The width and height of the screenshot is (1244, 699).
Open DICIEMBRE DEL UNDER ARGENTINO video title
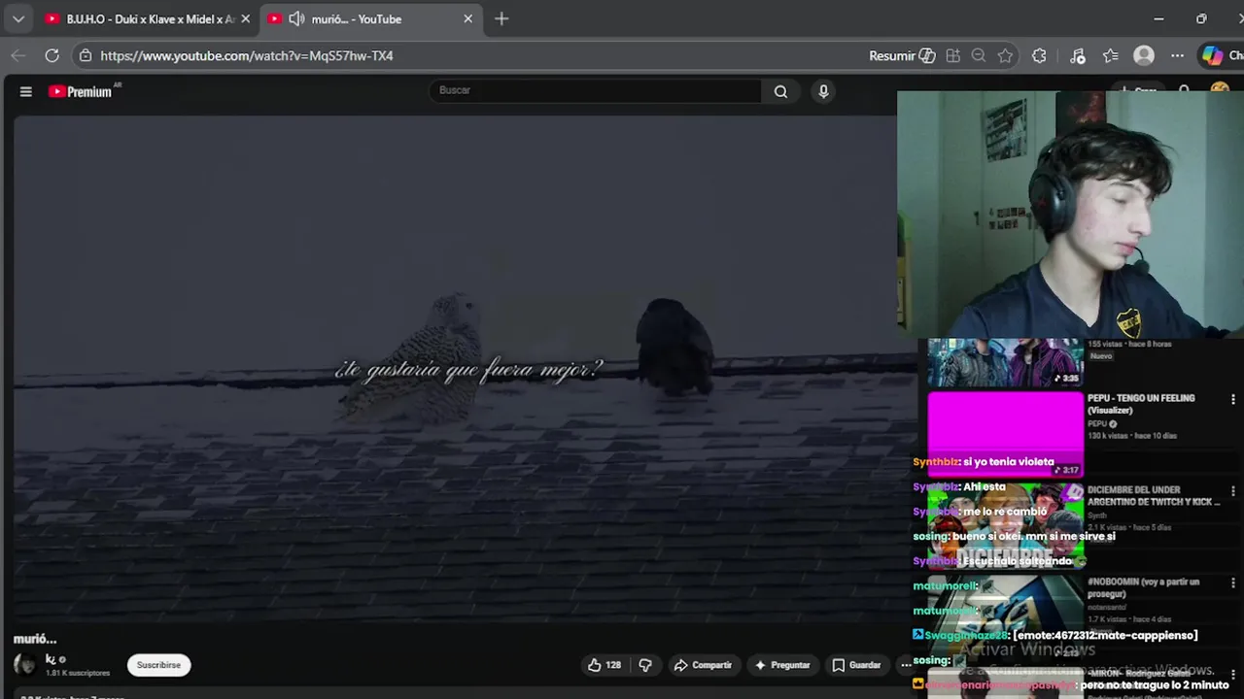[x=1154, y=496]
